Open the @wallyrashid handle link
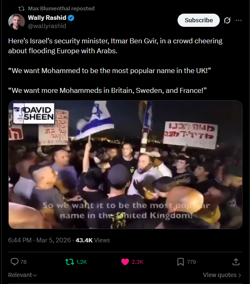The width and height of the screenshot is (250, 284). pyautogui.click(x=47, y=26)
